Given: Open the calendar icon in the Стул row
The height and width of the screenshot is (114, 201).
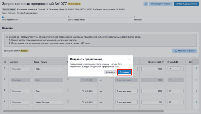Looking at the screenshot, I should 82,91.
